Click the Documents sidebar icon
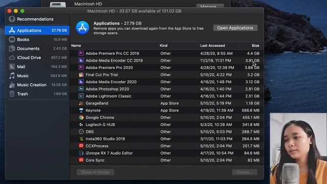 pos(12,49)
